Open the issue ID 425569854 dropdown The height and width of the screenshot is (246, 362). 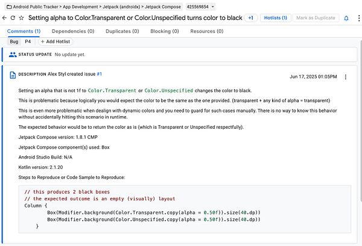pyautogui.click(x=200, y=7)
